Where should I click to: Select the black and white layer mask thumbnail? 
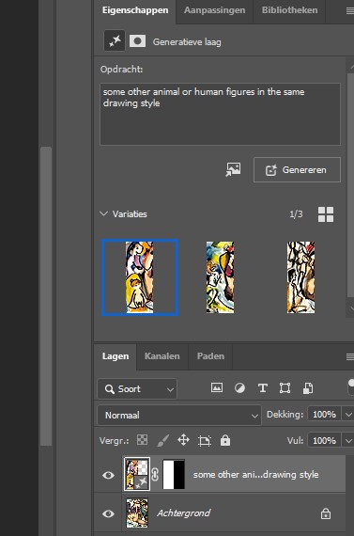[x=174, y=474]
